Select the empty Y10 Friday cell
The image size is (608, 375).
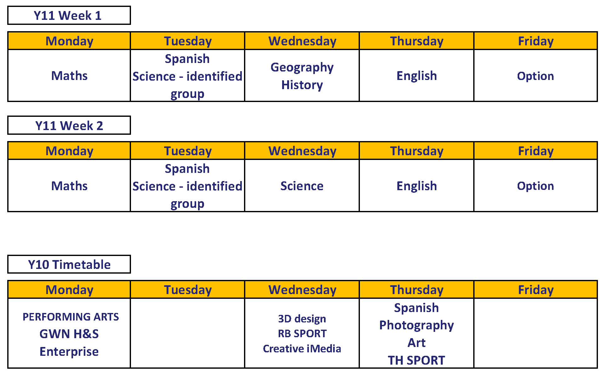(535, 333)
